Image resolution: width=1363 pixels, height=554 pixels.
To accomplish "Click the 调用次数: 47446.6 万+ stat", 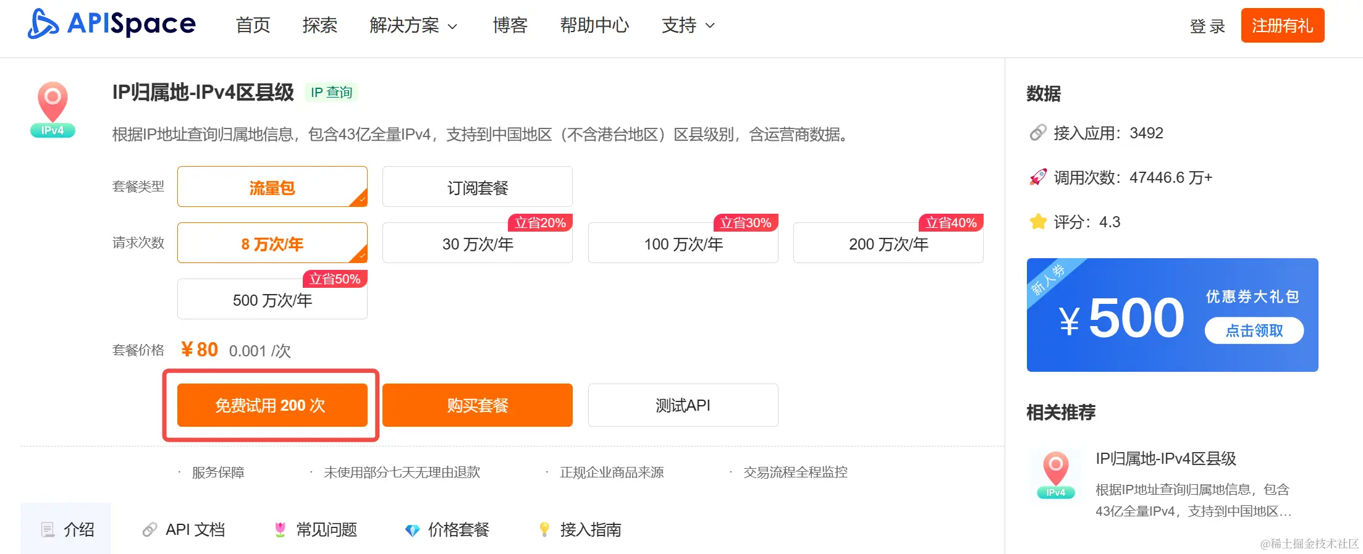I will pos(1133,177).
